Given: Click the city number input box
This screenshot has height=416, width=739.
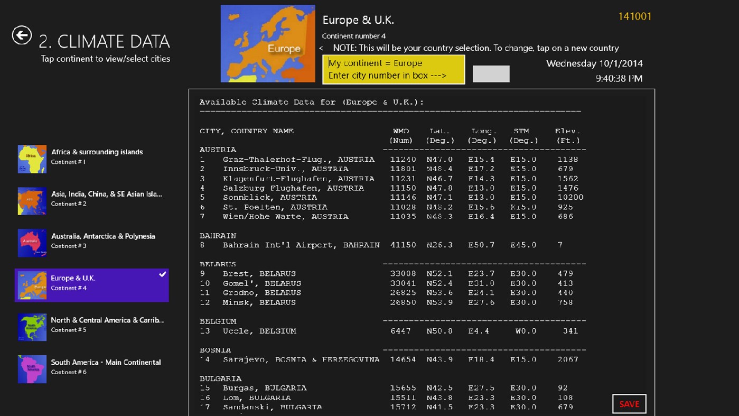Looking at the screenshot, I should [x=491, y=74].
